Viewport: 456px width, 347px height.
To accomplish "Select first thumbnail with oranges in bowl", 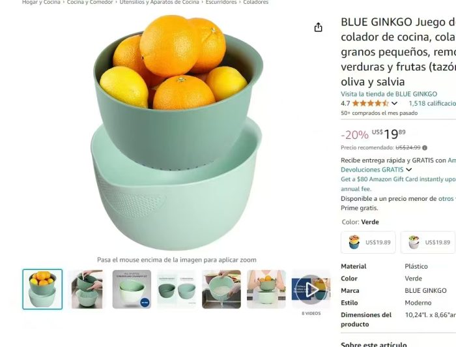I will click(42, 290).
